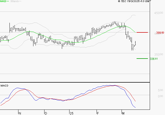Image resolution: width=165 pixels, height=115 pixels.
Task: Toggle the BBands legend label
Action: (x=14, y=2)
